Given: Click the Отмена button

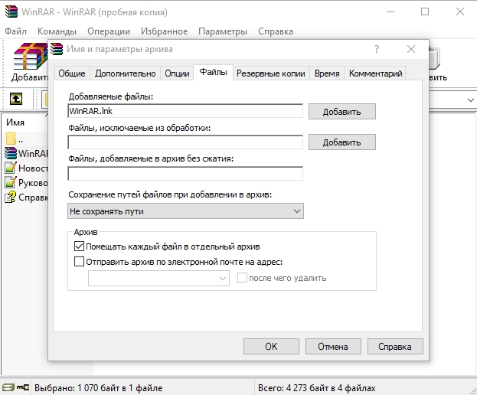Looking at the screenshot, I should coord(333,346).
